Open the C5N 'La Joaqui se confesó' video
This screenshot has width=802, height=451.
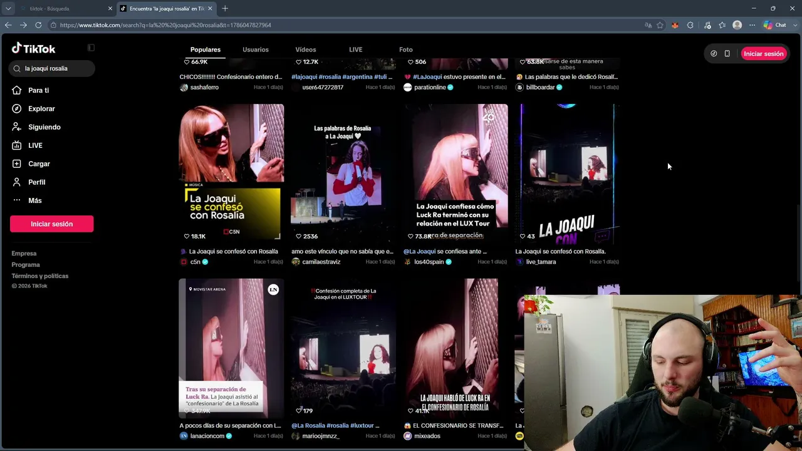click(231, 174)
